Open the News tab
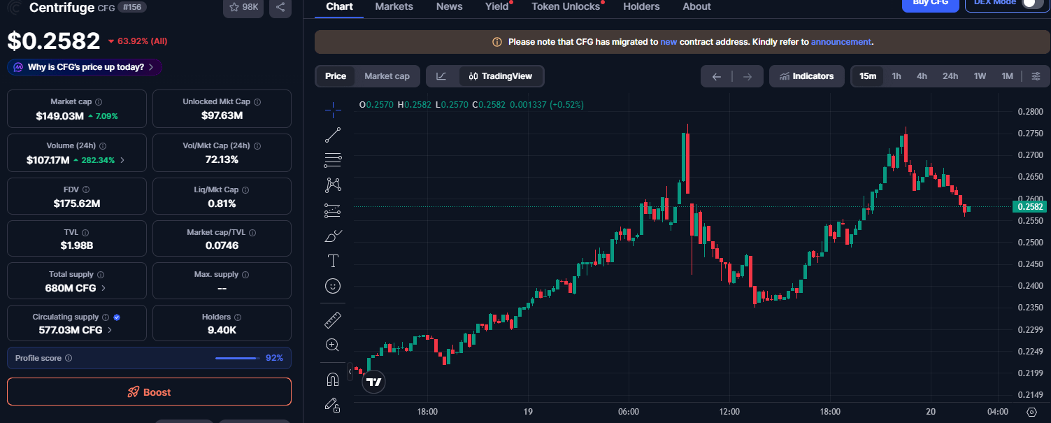This screenshot has width=1051, height=423. click(449, 6)
